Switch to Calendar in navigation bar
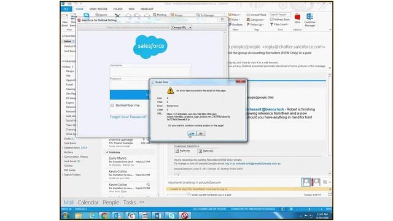This screenshot has width=393, height=221. pos(88,202)
